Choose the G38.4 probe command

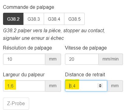pyautogui.click(x=54, y=19)
